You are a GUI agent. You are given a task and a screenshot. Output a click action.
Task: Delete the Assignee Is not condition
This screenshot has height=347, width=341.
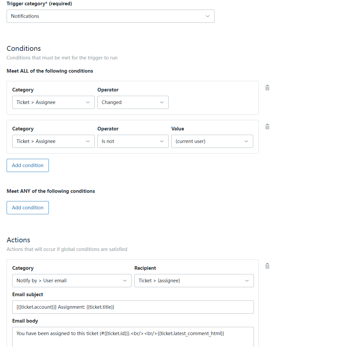267,126
